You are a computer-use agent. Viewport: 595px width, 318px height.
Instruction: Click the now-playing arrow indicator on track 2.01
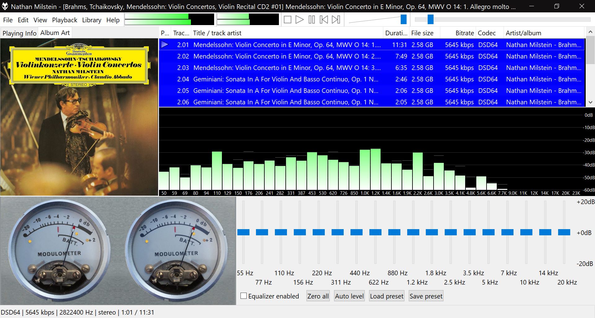pos(165,45)
